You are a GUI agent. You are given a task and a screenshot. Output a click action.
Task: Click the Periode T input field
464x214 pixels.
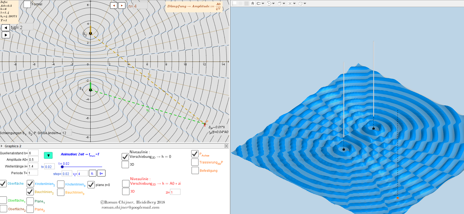(33, 173)
